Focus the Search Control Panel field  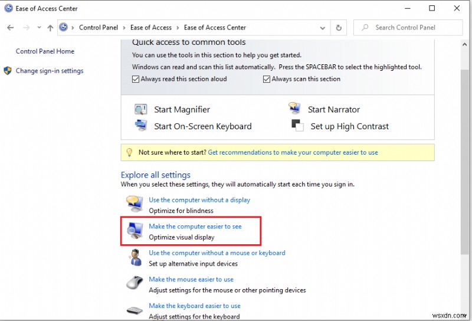click(408, 28)
